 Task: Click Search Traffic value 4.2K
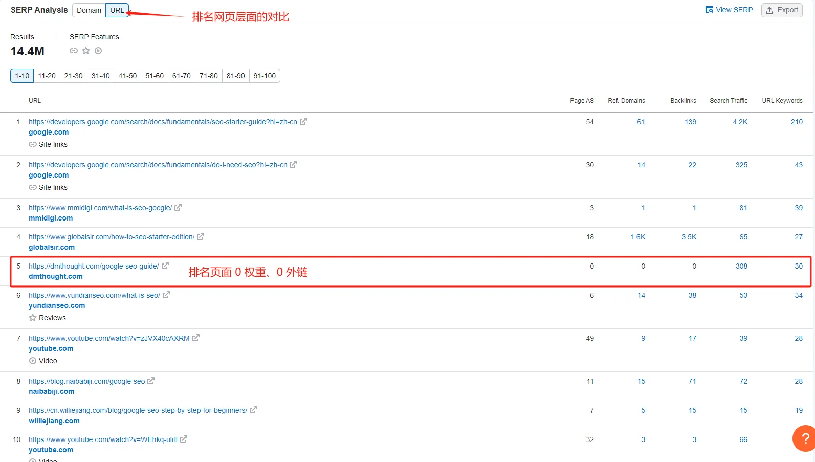[x=740, y=122]
